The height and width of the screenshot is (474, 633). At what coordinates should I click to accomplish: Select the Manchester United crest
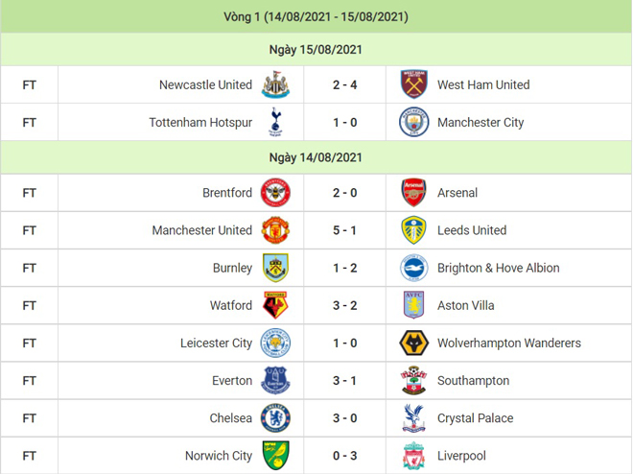[x=275, y=230]
